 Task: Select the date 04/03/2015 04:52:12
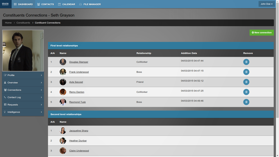(x=192, y=81)
